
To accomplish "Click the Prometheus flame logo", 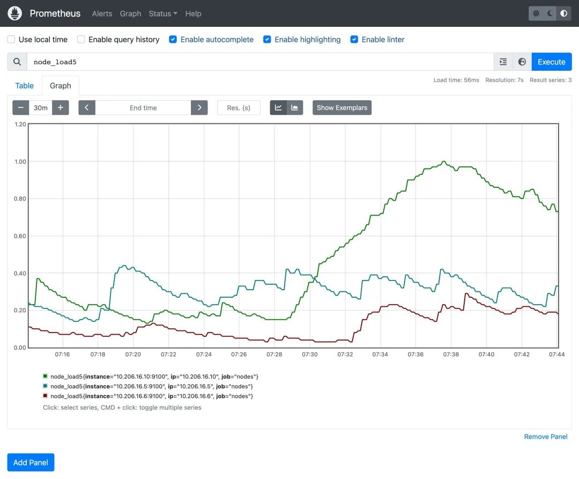I will [x=15, y=13].
